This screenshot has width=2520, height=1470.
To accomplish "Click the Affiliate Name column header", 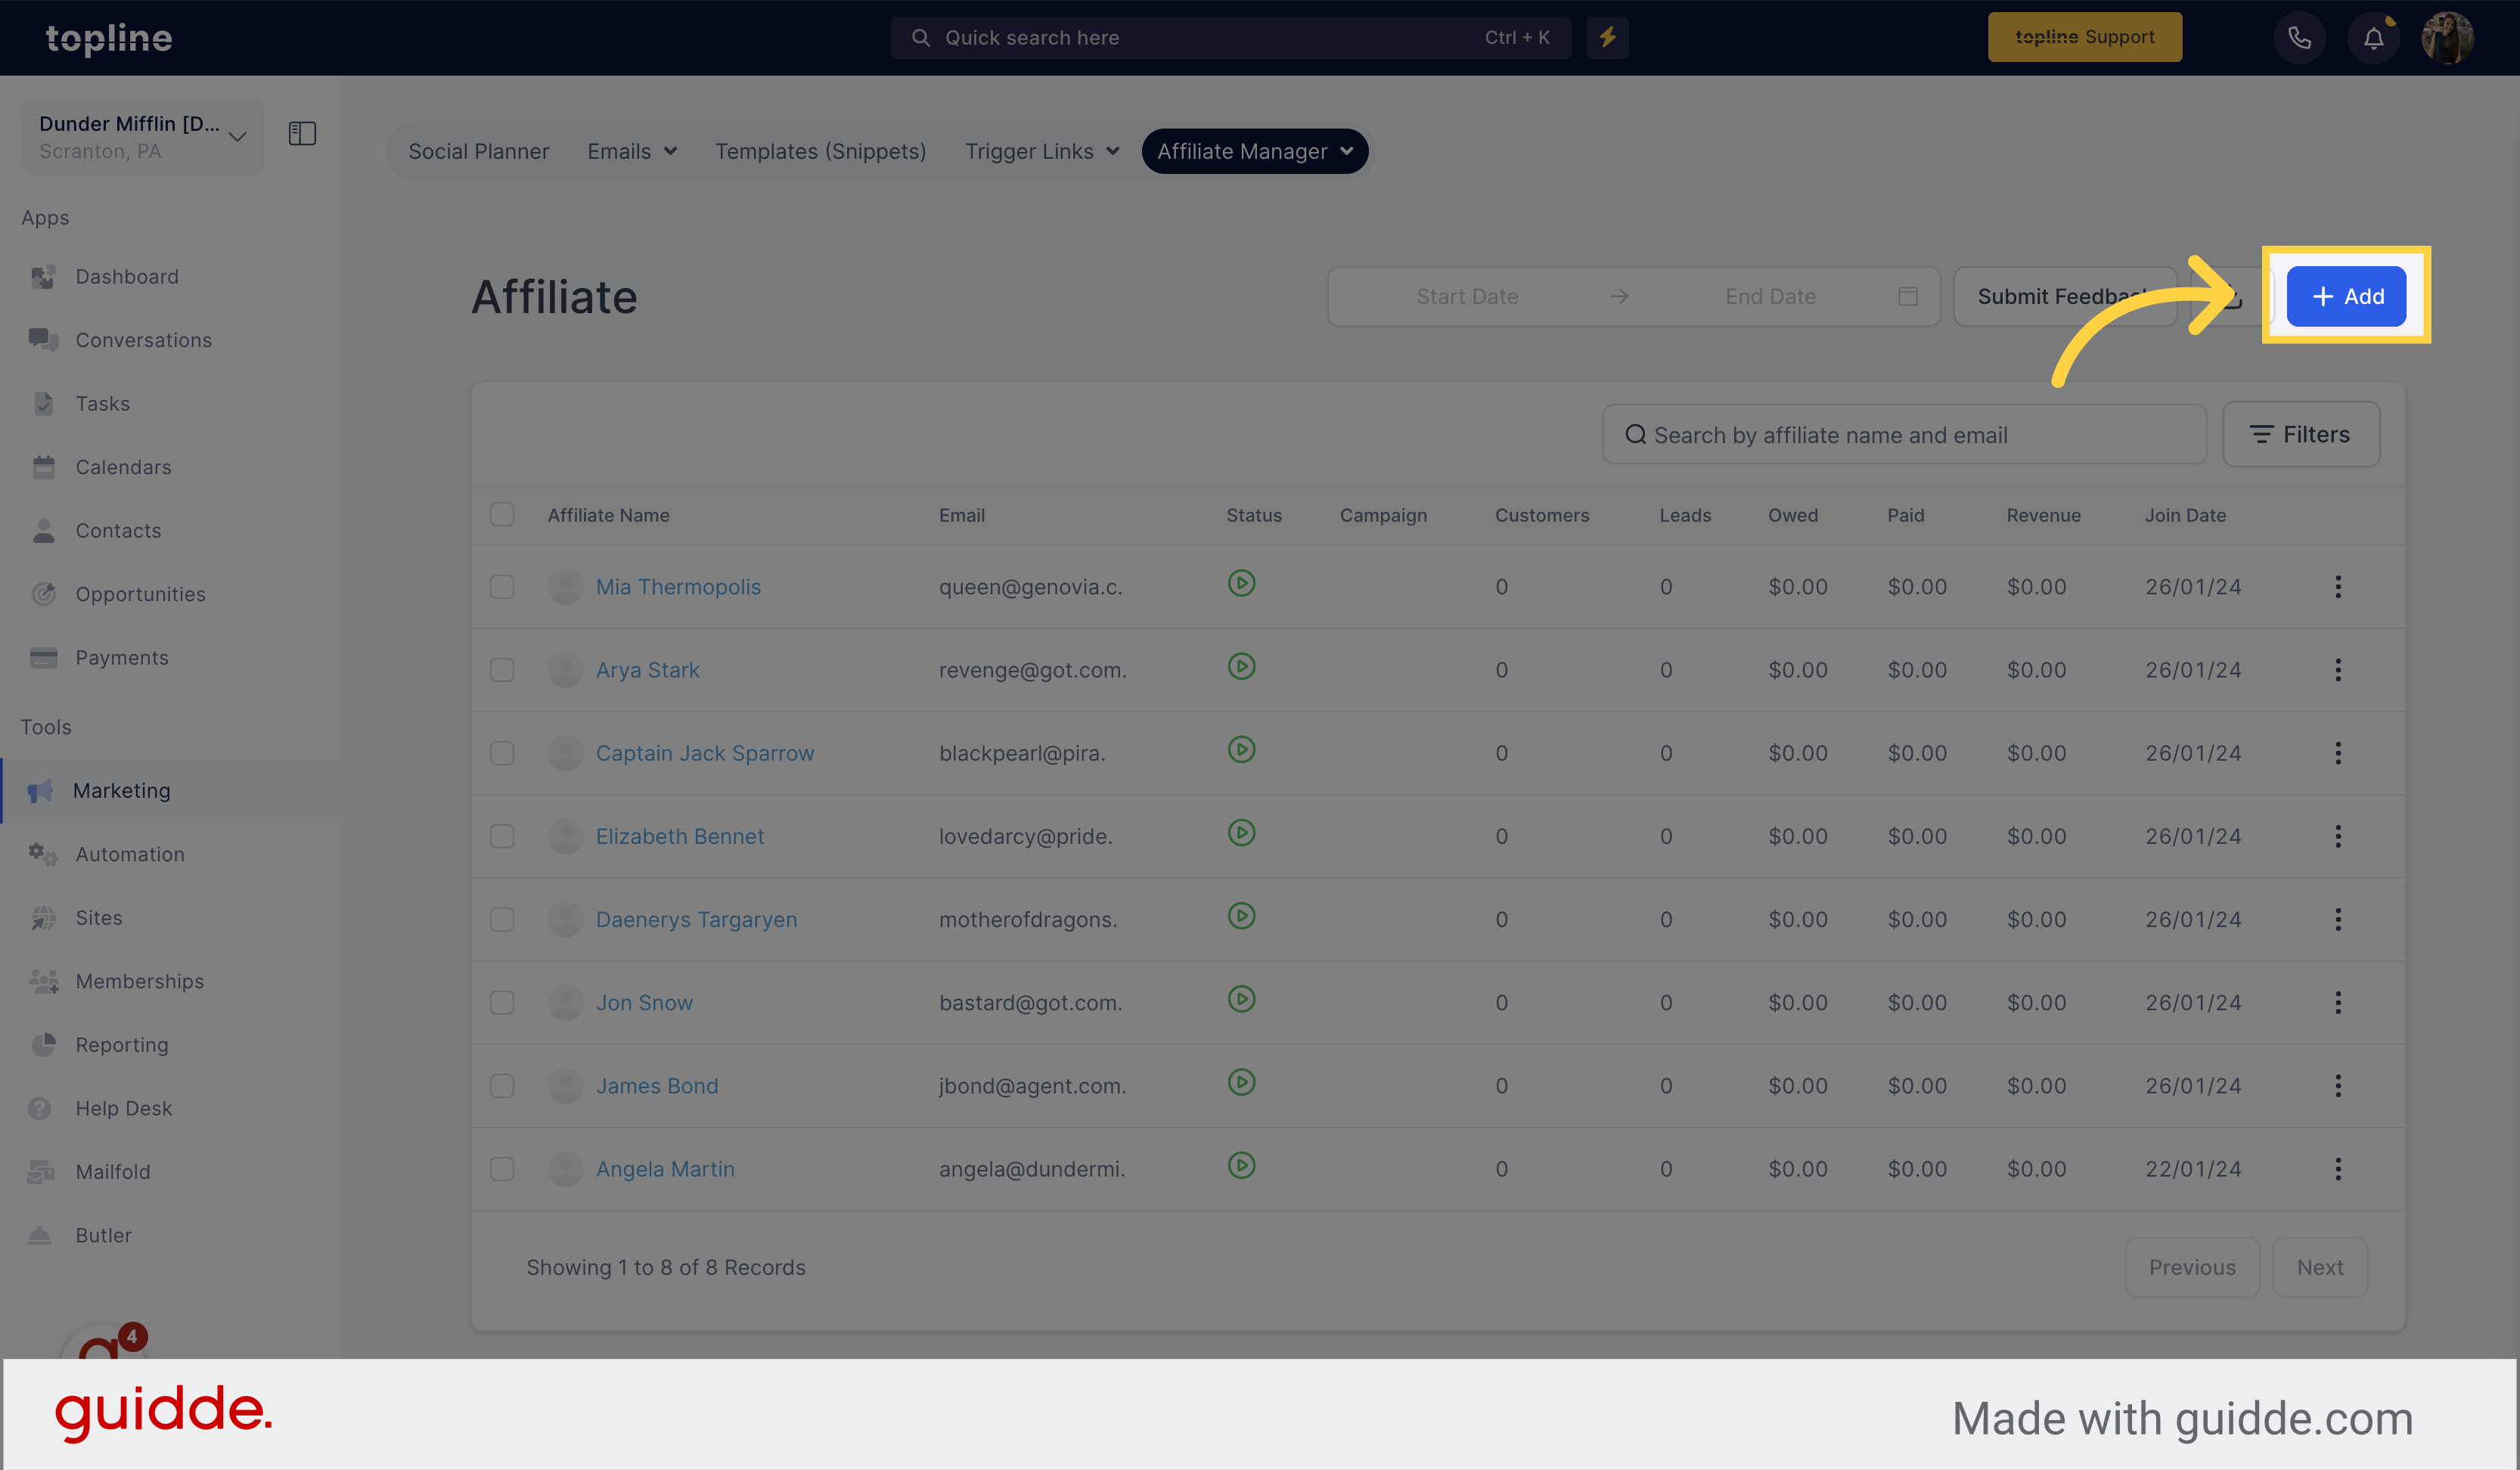I will click(x=608, y=516).
